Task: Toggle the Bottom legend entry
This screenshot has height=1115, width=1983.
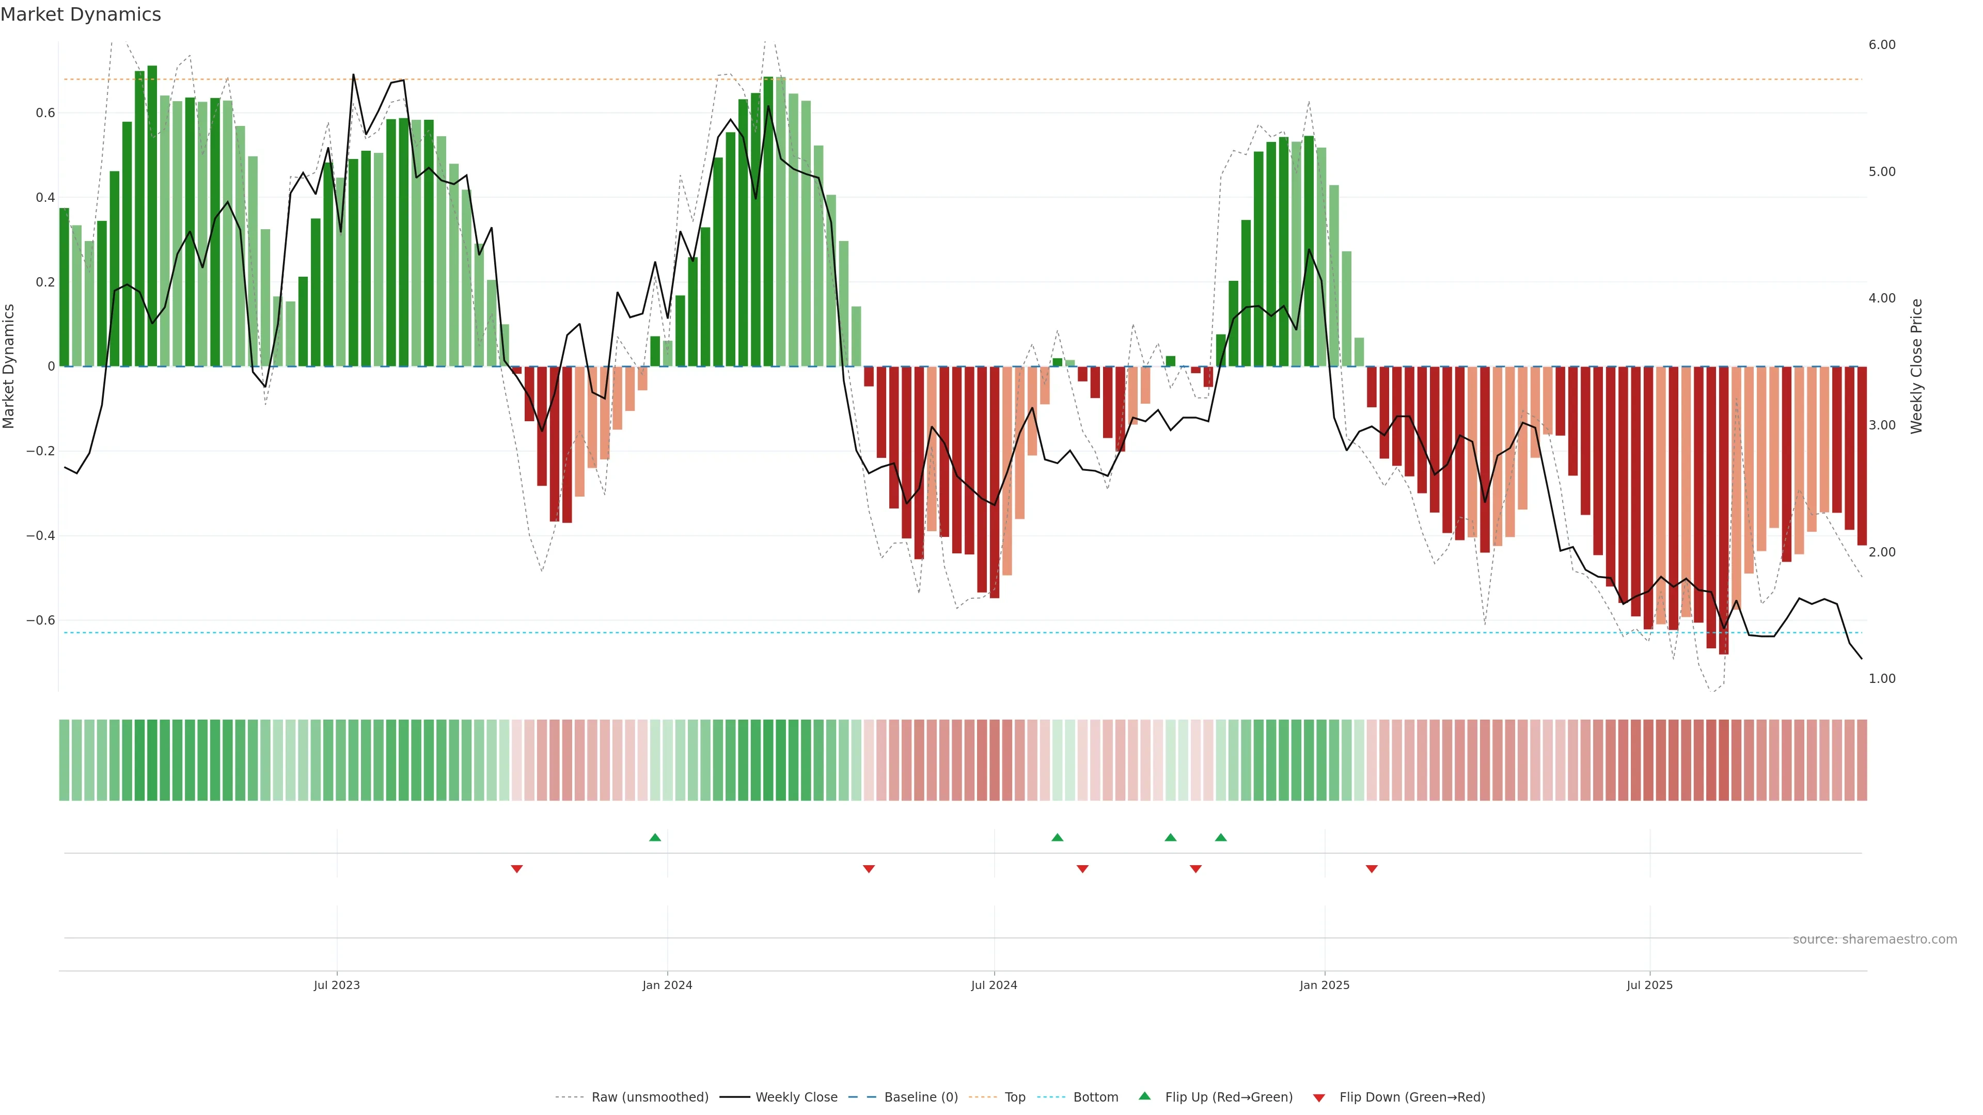Action: point(1095,1097)
